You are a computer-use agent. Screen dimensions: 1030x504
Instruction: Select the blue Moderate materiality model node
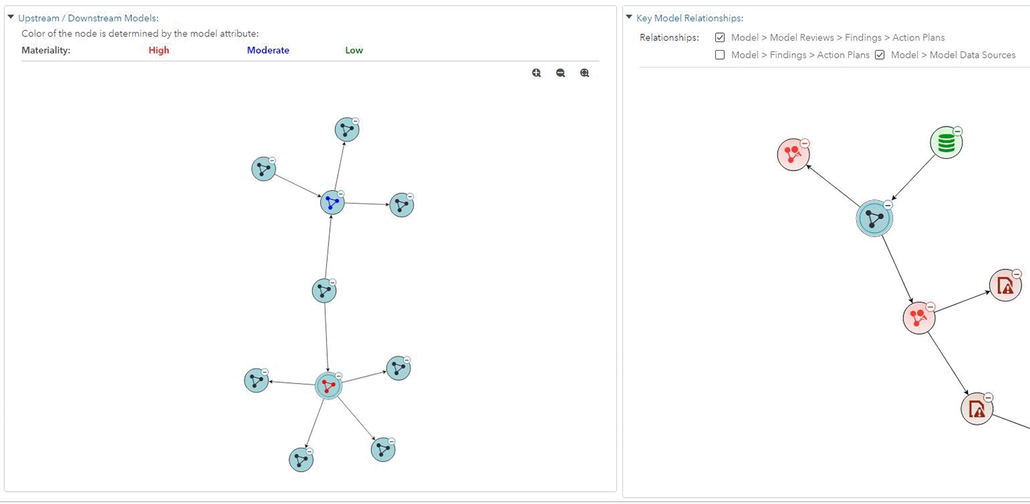click(331, 202)
